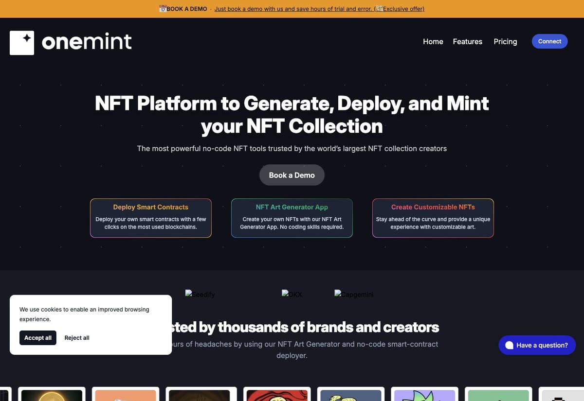The width and height of the screenshot is (584, 401).
Task: Click the broken Capgemini logo image
Action: (354, 294)
